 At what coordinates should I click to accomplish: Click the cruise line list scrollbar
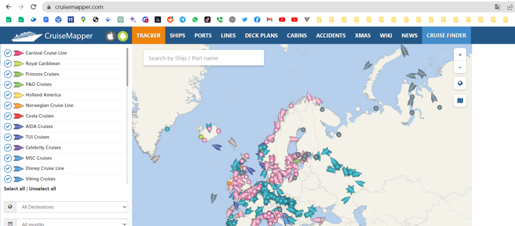tap(127, 68)
